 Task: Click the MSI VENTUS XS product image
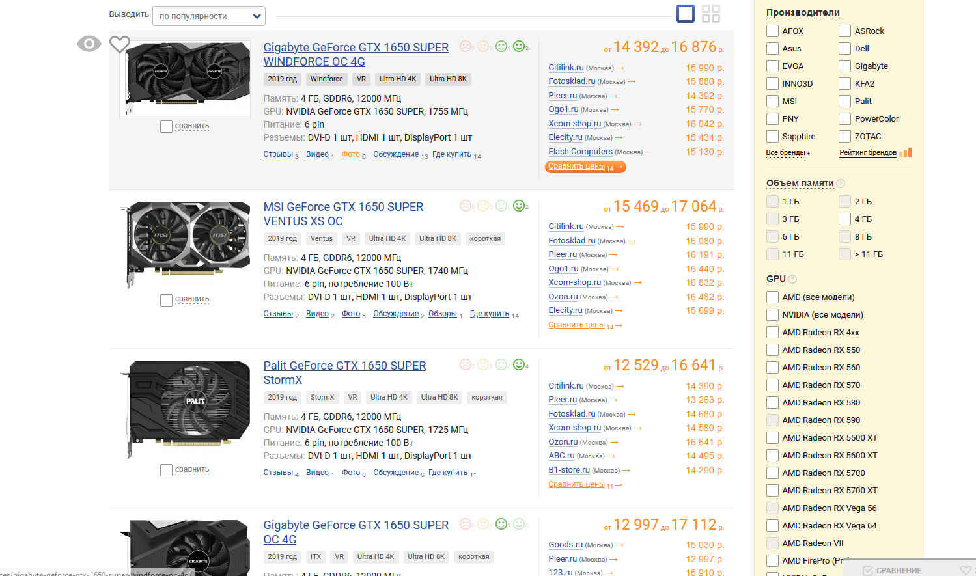tap(185, 243)
